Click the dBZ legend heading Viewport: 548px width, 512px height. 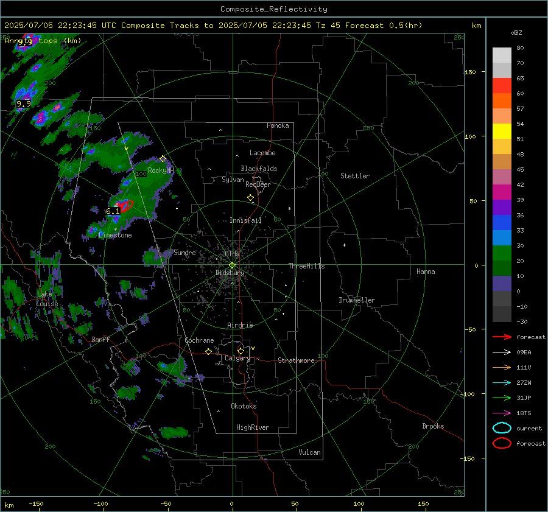[516, 32]
